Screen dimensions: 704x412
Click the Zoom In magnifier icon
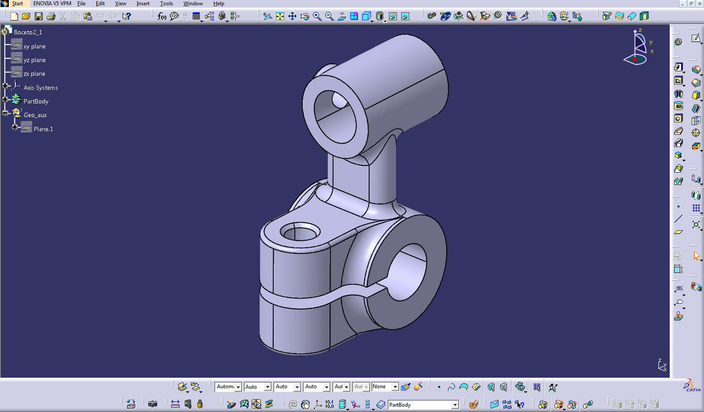pos(317,17)
